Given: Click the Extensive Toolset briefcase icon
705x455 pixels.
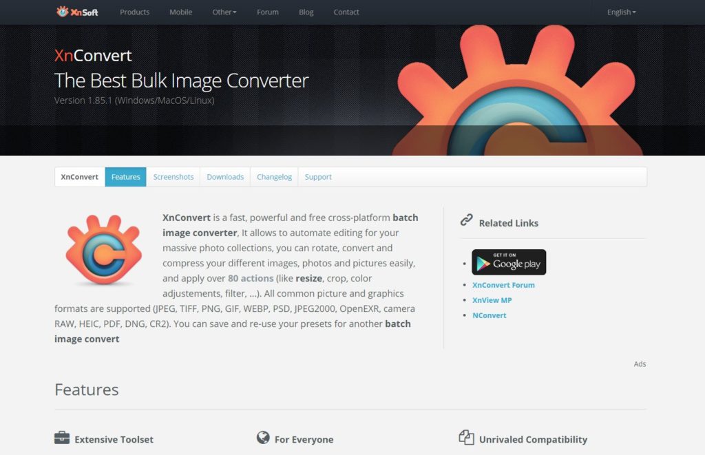Looking at the screenshot, I should (x=62, y=438).
